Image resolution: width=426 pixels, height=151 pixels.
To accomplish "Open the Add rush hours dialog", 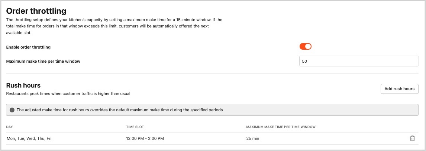I will click(399, 89).
